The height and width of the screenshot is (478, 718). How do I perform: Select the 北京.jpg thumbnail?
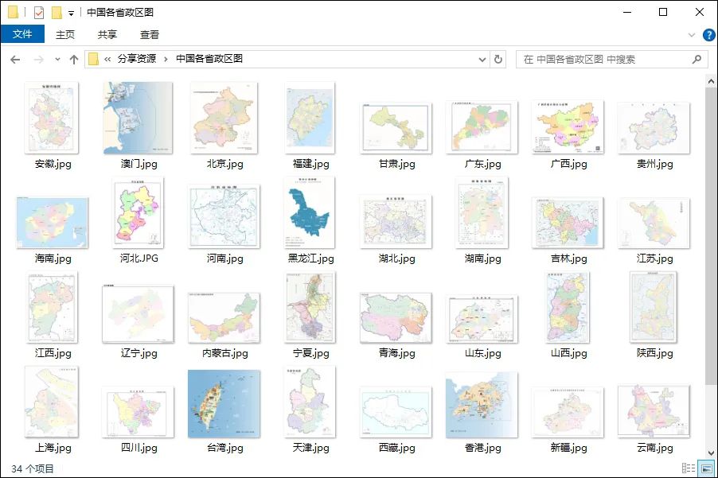pyautogui.click(x=224, y=118)
